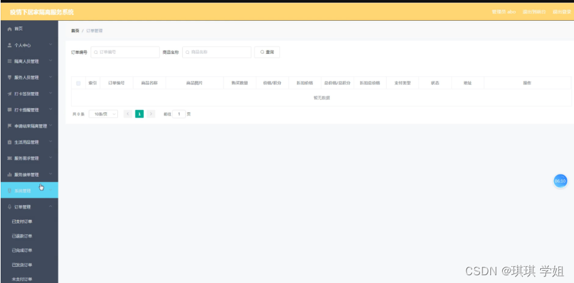Select page number 1 button
This screenshot has height=283, width=574.
[x=139, y=114]
